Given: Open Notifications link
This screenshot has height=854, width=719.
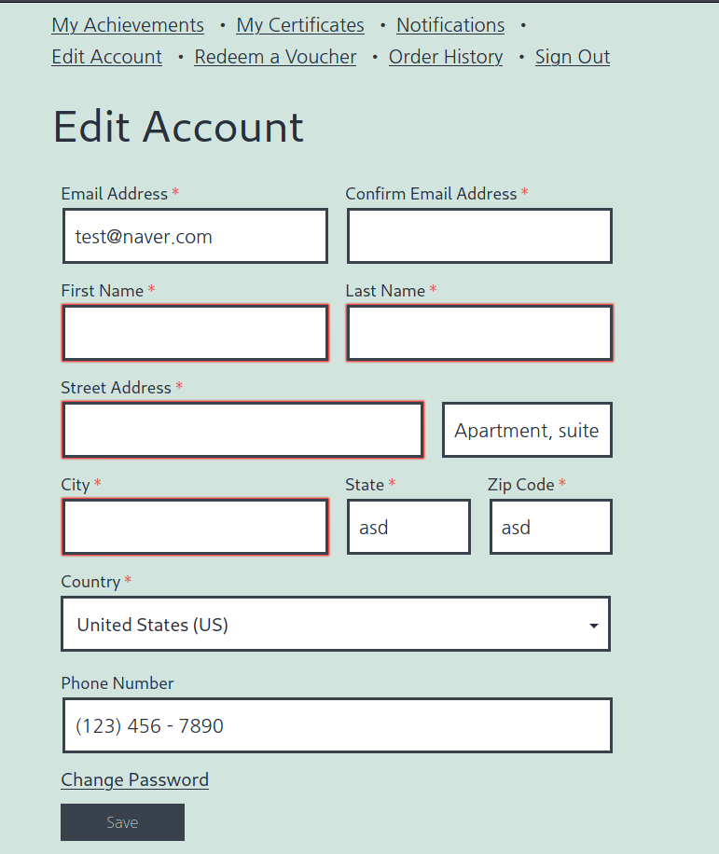Looking at the screenshot, I should [x=450, y=25].
